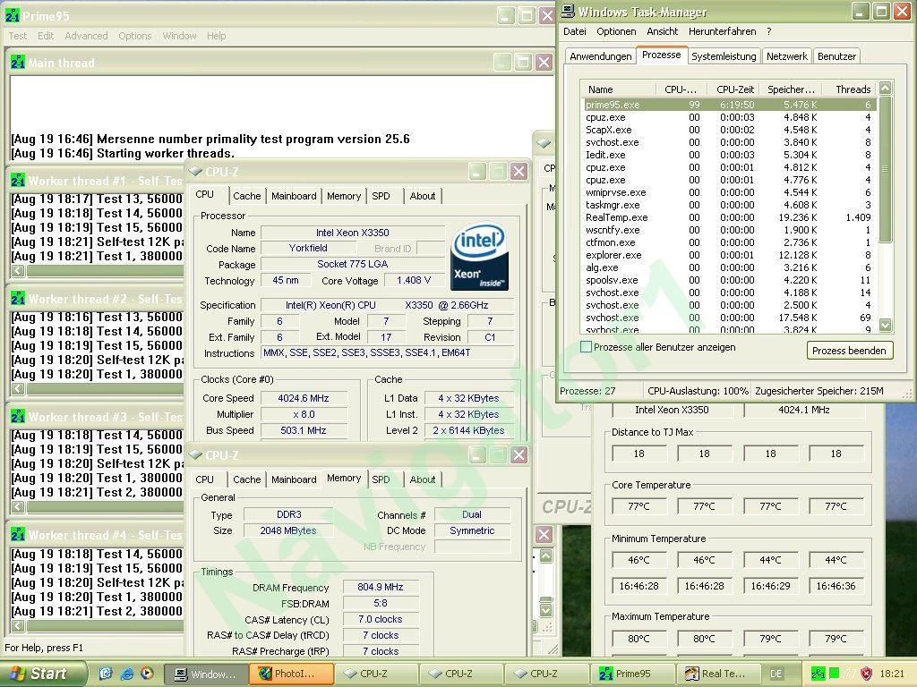Screen dimensions: 917x687
Task: Open the Advanced menu in Prime95
Action: coord(86,36)
